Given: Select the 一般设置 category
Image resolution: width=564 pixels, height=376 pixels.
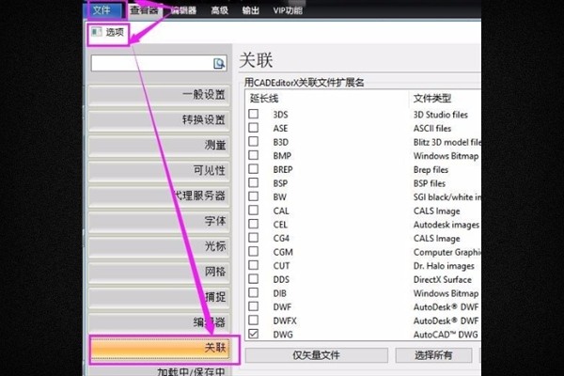Looking at the screenshot, I should pyautogui.click(x=159, y=95).
